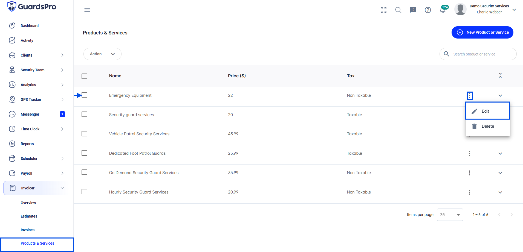This screenshot has width=523, height=252.
Task: Open the Dashboard sidebar icon
Action: tap(12, 26)
